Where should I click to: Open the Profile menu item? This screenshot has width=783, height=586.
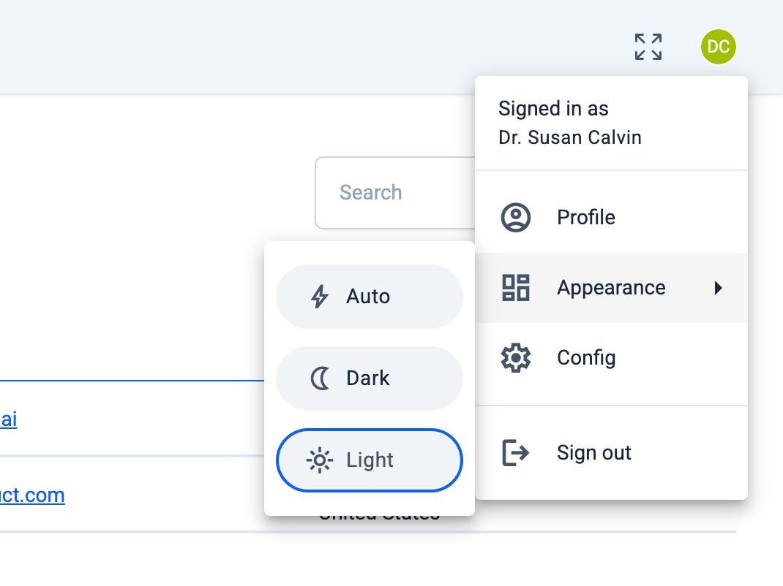586,218
